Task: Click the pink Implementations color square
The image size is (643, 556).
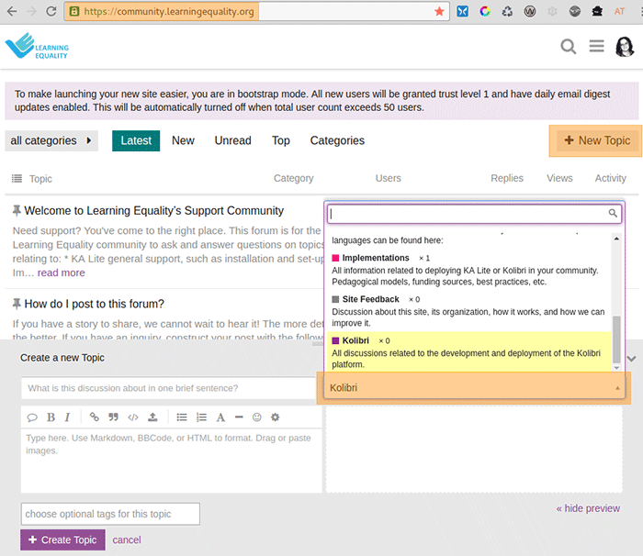Action: click(335, 258)
